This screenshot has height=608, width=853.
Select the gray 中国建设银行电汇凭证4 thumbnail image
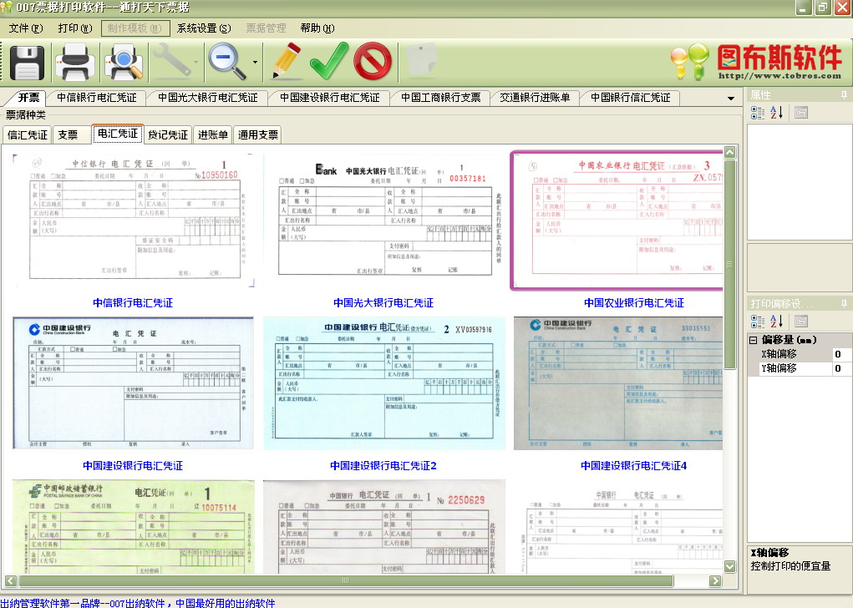point(618,383)
